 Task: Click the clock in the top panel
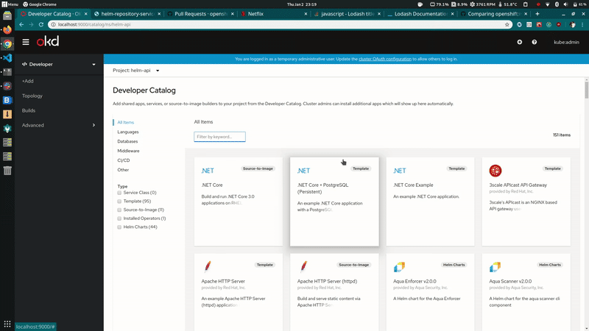[302, 4]
